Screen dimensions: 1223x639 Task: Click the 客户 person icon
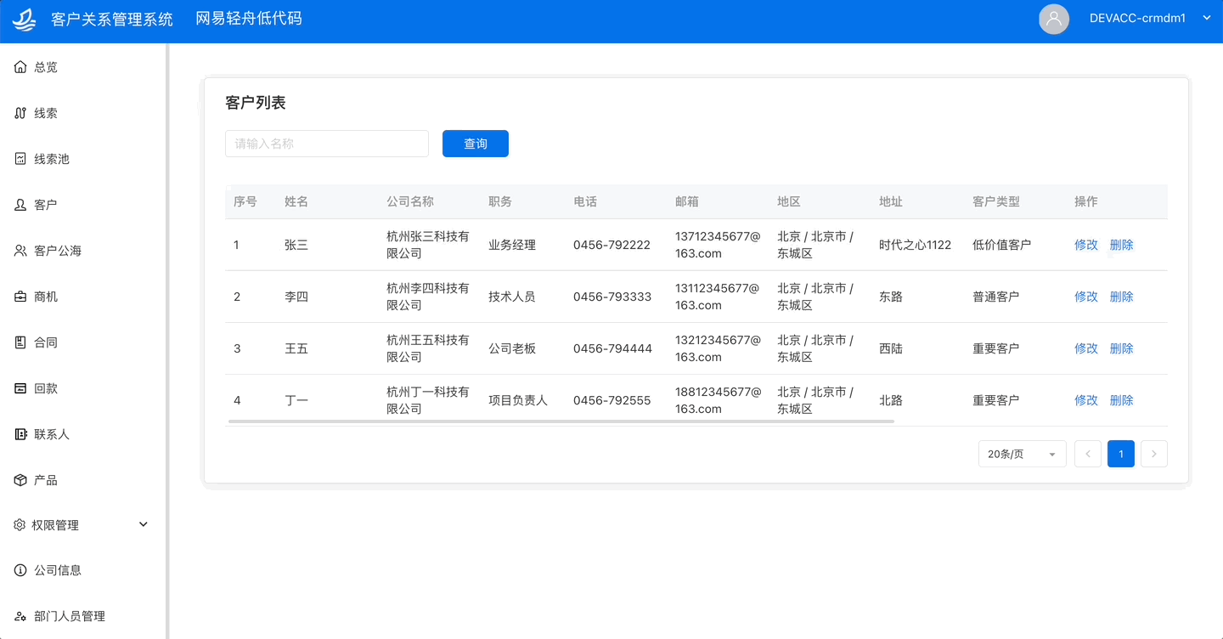point(20,205)
